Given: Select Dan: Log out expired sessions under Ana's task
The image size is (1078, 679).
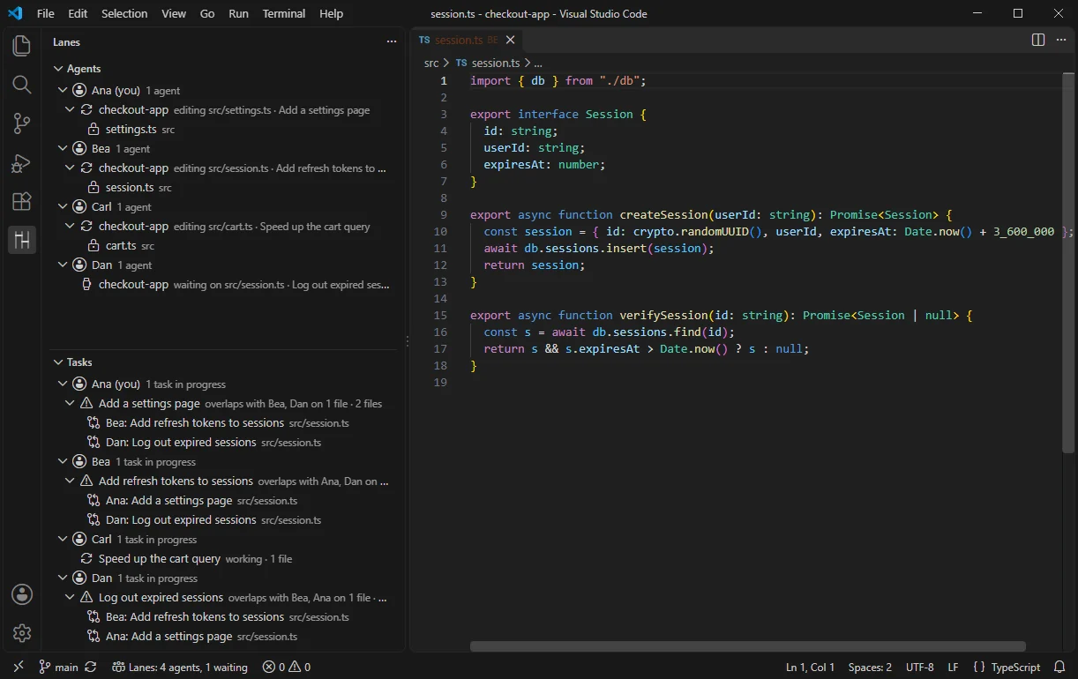Looking at the screenshot, I should point(181,442).
